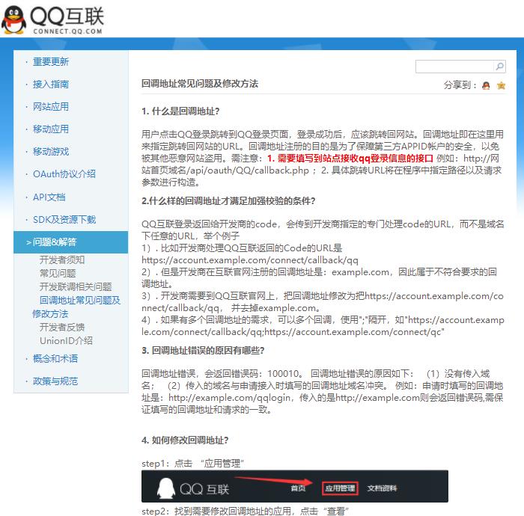The image size is (524, 516).
Task: Click the red text 需要填写到站点接收qq登录信息的接口
Action: (355, 159)
